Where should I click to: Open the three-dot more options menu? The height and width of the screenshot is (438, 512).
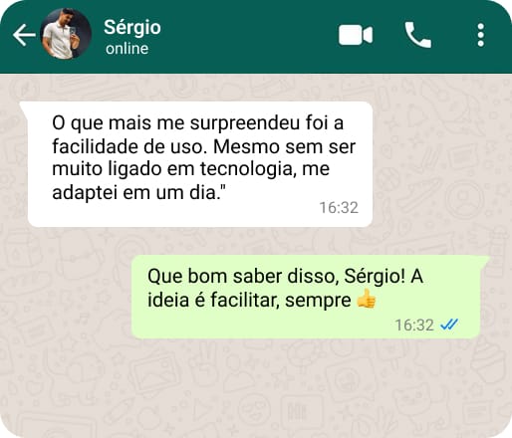[x=480, y=35]
